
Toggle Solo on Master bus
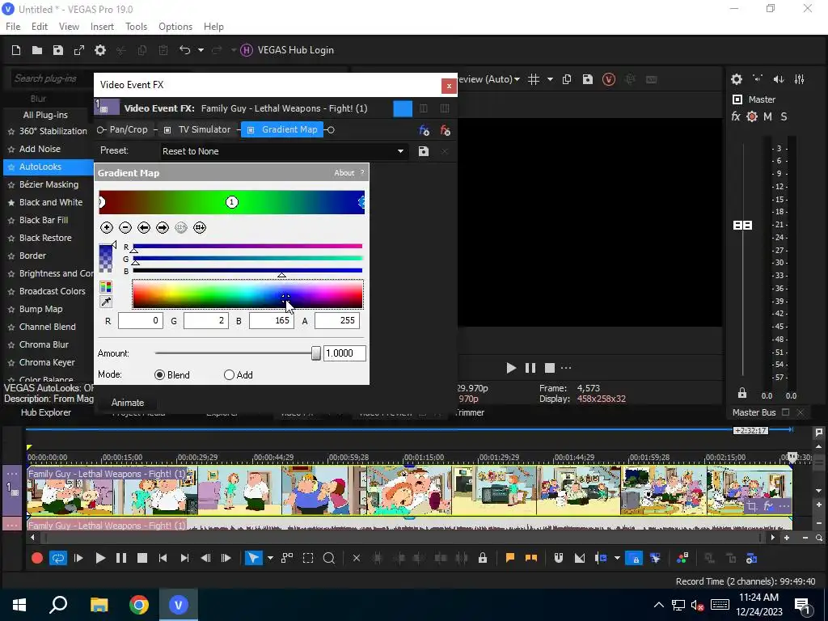point(784,116)
